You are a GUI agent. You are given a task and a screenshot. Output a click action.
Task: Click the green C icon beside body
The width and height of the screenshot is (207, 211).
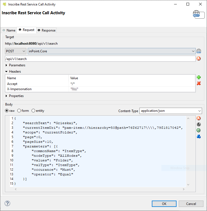[198, 130]
